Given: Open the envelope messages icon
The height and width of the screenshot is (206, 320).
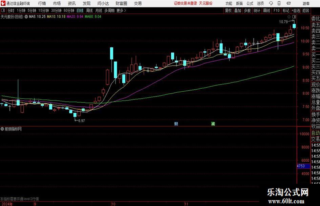Looking at the screenshot, I should point(289,3).
